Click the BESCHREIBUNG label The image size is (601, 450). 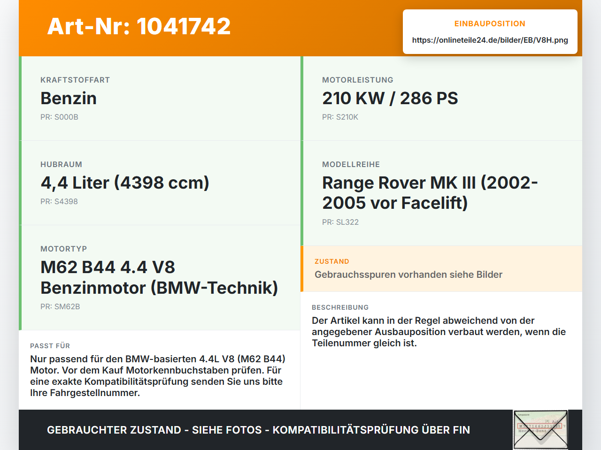point(340,307)
